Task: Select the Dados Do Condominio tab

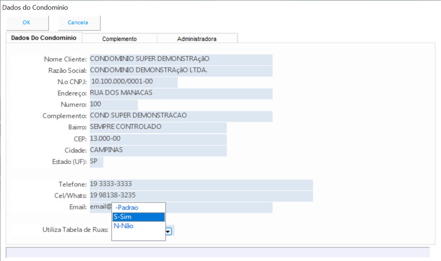Action: point(44,38)
